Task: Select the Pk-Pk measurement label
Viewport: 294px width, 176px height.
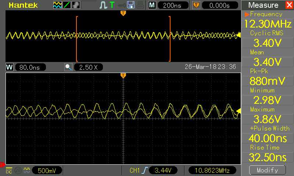Action: 259,71
